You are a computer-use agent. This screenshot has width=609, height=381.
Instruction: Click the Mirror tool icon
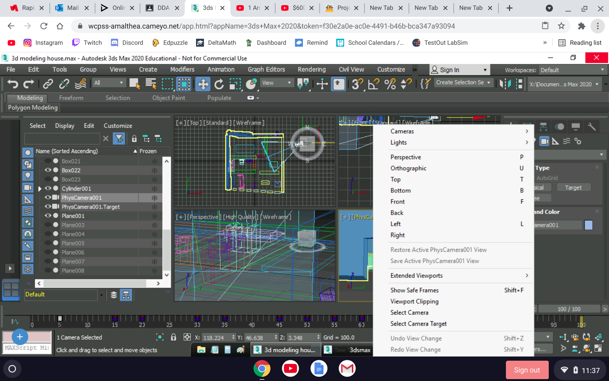pos(505,84)
